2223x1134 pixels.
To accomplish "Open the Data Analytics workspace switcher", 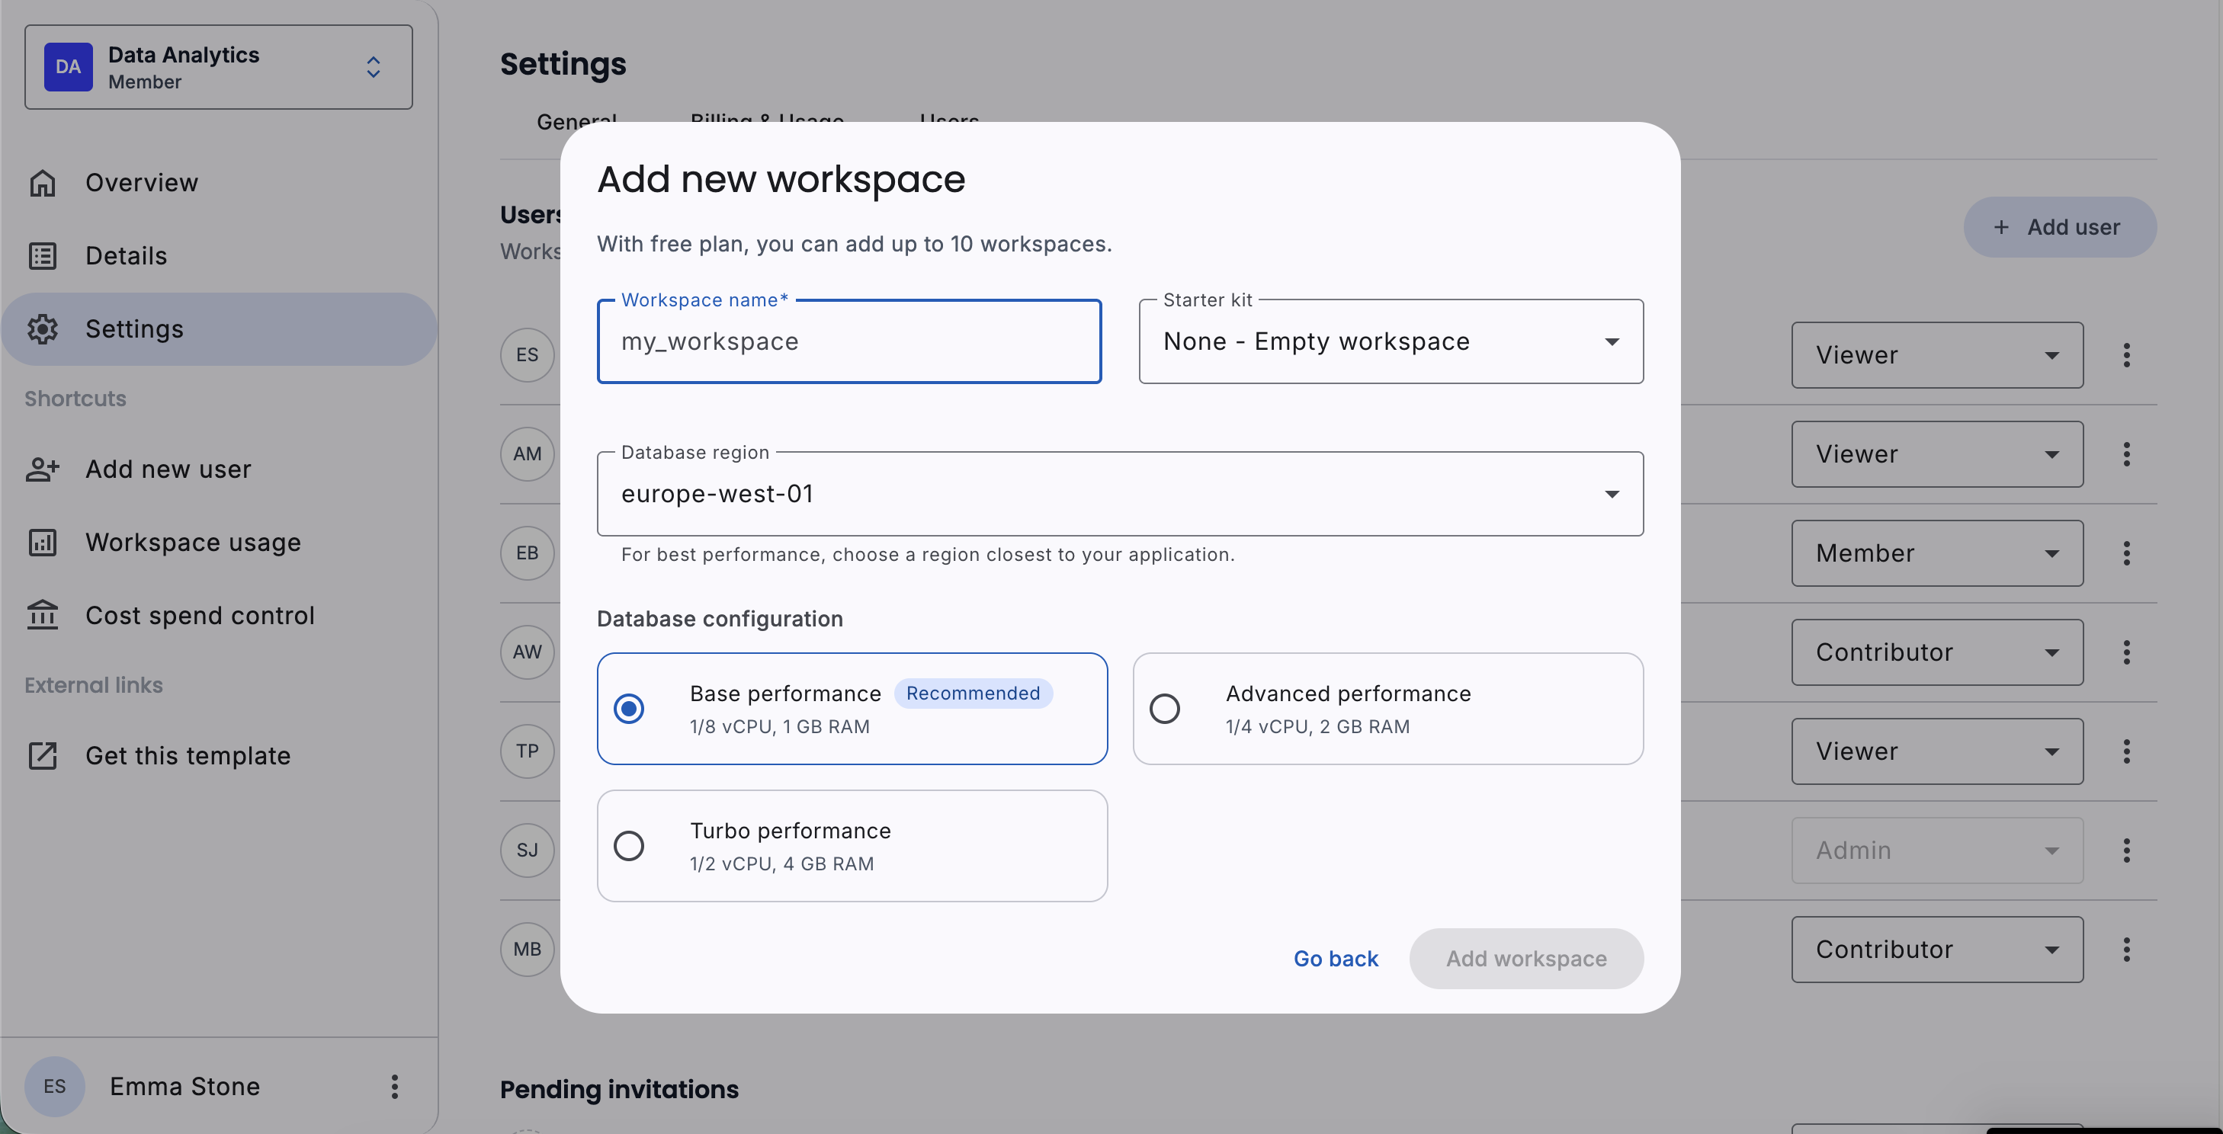I will [x=218, y=67].
